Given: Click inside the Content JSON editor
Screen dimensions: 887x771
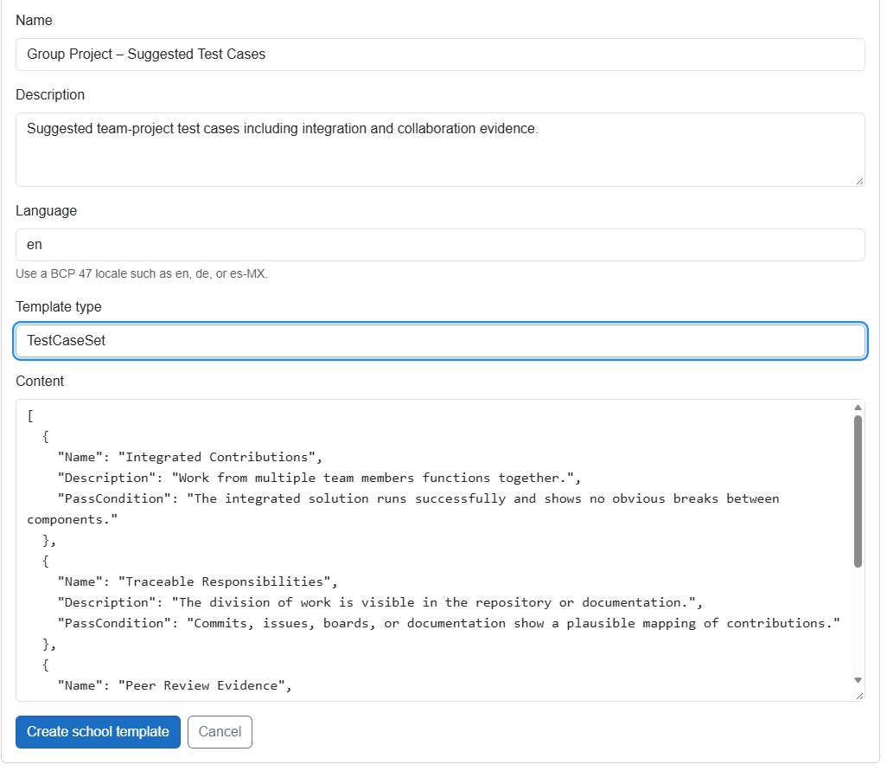Looking at the screenshot, I should pos(435,550).
